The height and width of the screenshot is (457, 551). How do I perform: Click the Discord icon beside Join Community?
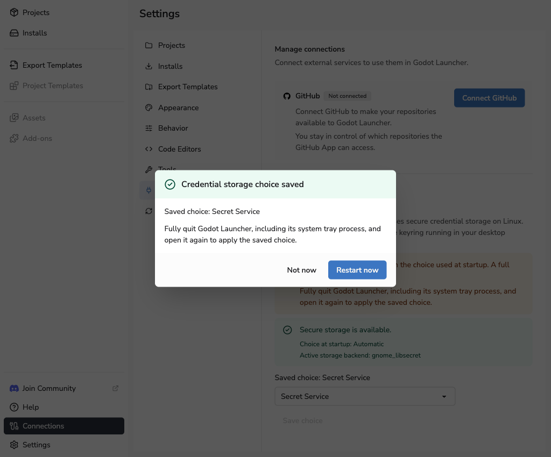(x=14, y=388)
